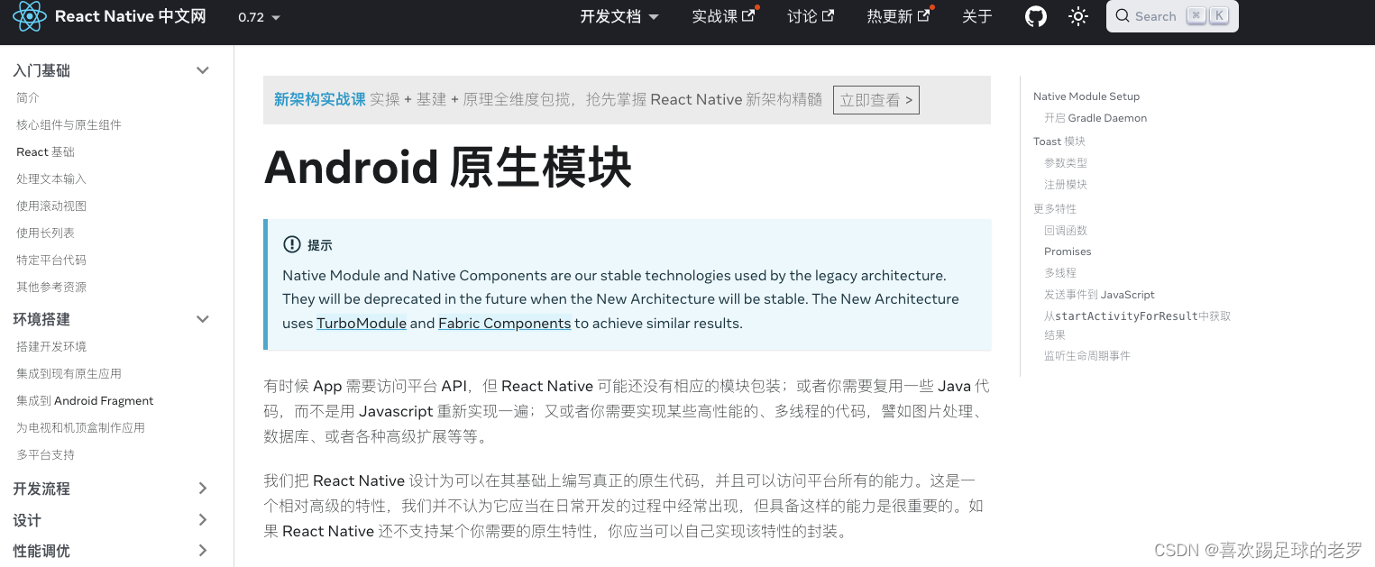
Task: Open the 开发文档 dropdown menu
Action: coord(619,17)
